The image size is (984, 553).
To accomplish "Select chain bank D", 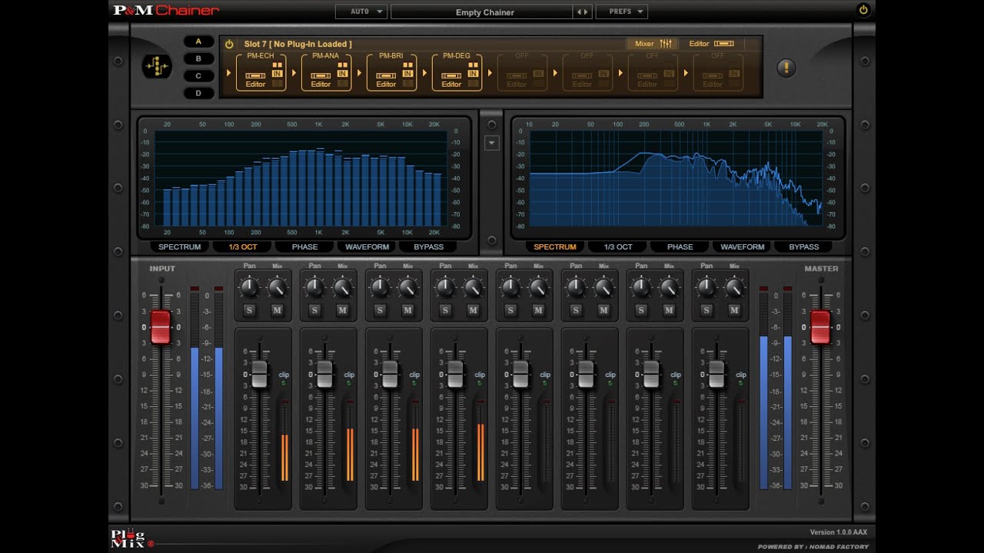I will pos(198,93).
